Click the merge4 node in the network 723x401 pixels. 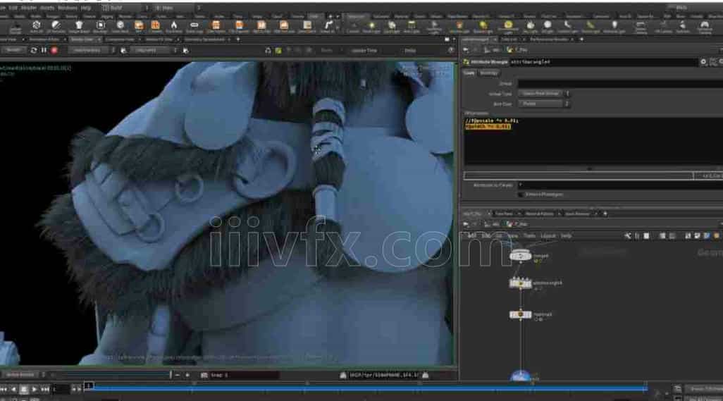521,256
